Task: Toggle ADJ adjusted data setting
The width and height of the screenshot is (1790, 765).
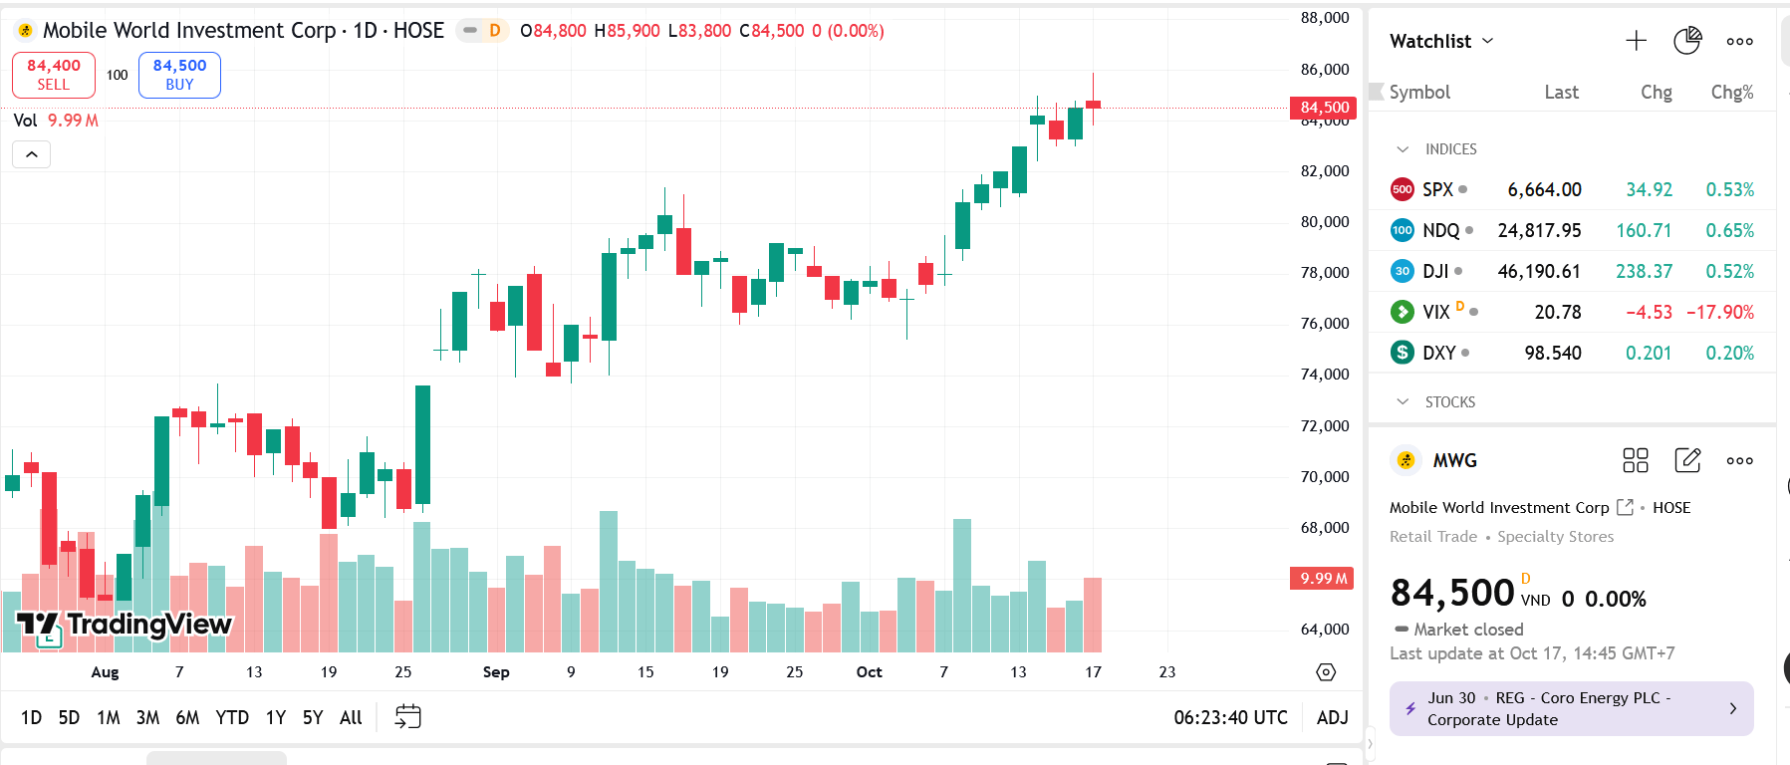Action: point(1332,717)
